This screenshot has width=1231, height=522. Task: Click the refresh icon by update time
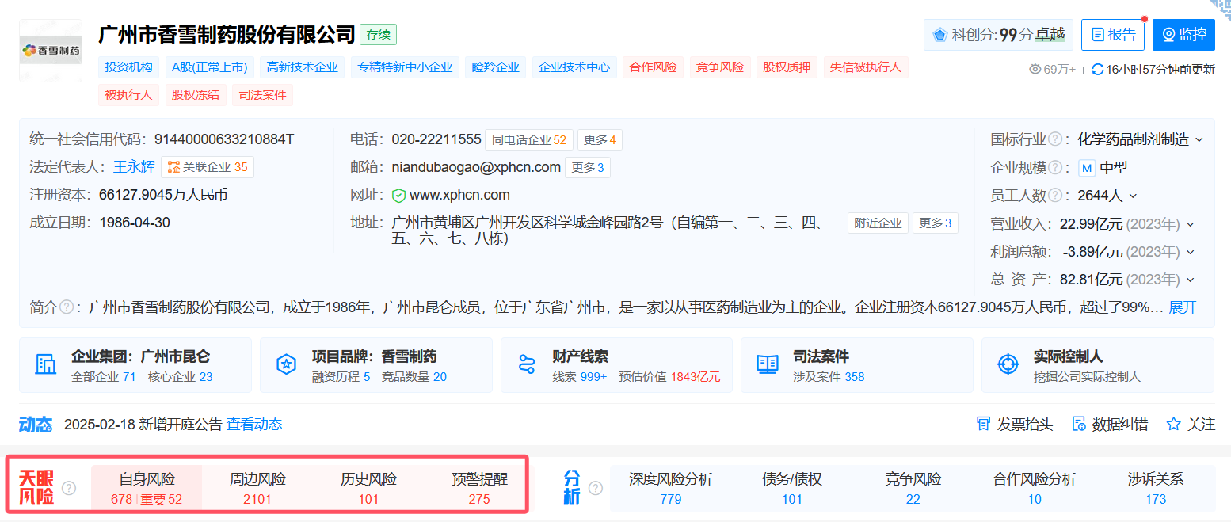(1097, 69)
